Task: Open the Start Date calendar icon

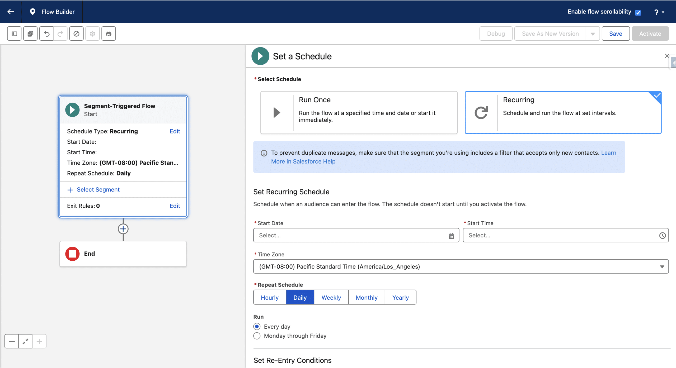Action: [x=451, y=236]
